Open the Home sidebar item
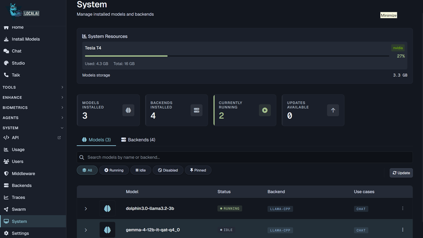423x238 pixels. coord(33,27)
